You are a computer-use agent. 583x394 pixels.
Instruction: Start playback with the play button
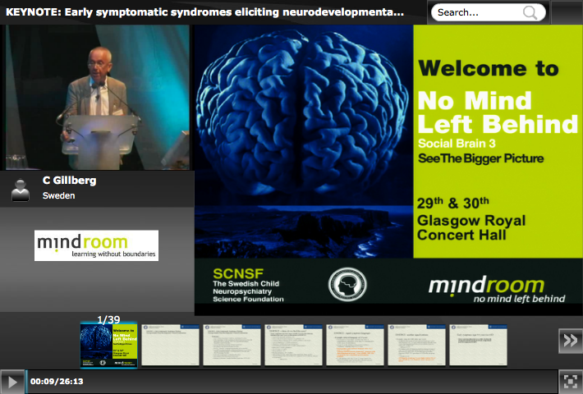click(11, 382)
